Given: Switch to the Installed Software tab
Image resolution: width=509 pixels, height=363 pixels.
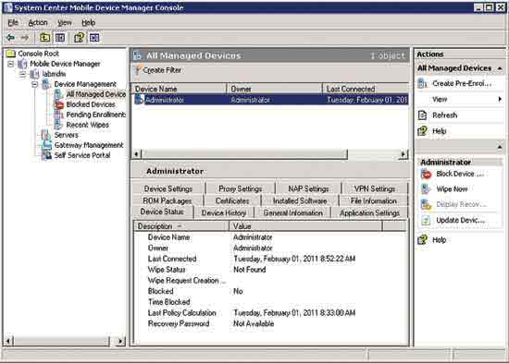Looking at the screenshot, I should pyautogui.click(x=300, y=201).
